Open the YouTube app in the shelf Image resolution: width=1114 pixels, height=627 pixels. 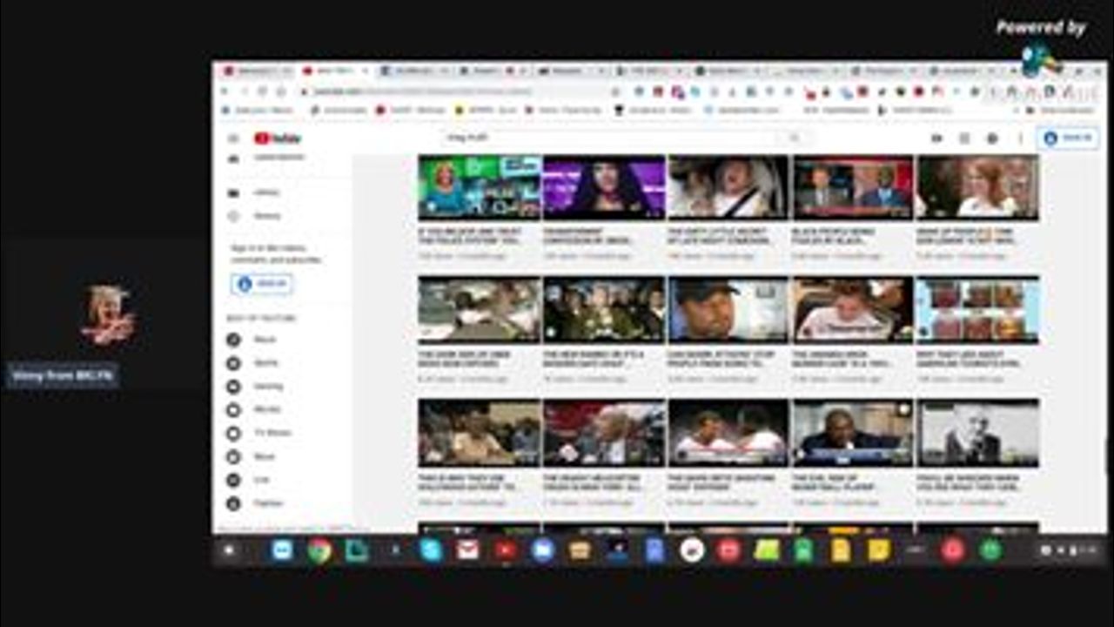pos(506,550)
